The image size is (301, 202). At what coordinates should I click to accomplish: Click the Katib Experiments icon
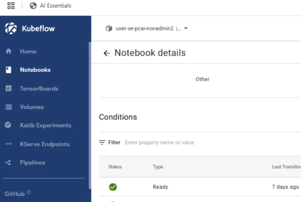pyautogui.click(x=8, y=125)
